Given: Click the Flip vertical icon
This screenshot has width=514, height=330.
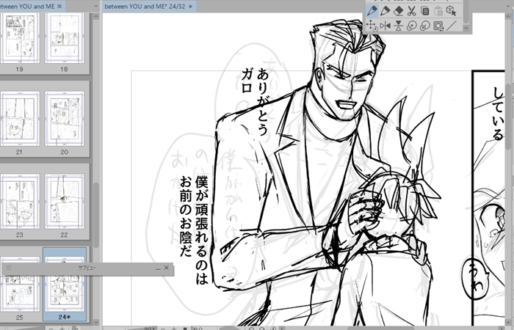Looking at the screenshot, I should click(398, 26).
